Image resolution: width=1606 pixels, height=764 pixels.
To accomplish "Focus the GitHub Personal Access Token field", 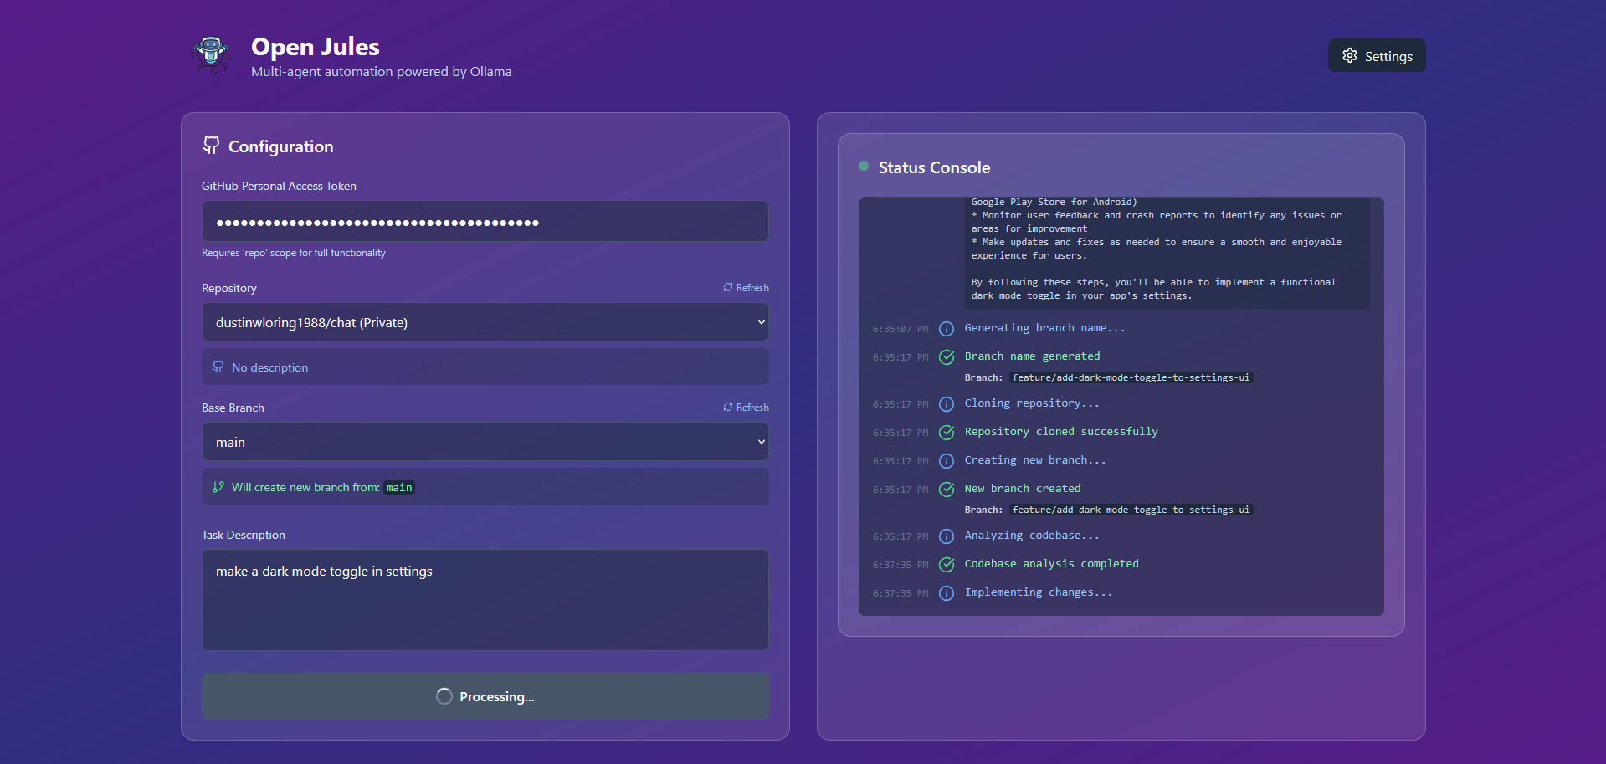I will point(485,222).
